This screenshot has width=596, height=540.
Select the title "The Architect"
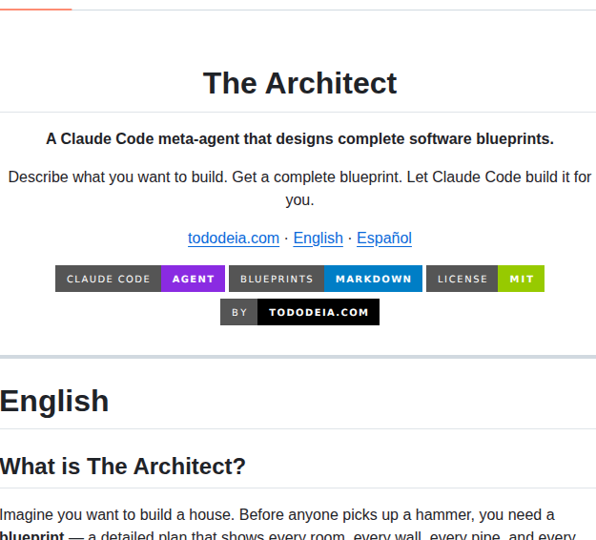[x=299, y=83]
